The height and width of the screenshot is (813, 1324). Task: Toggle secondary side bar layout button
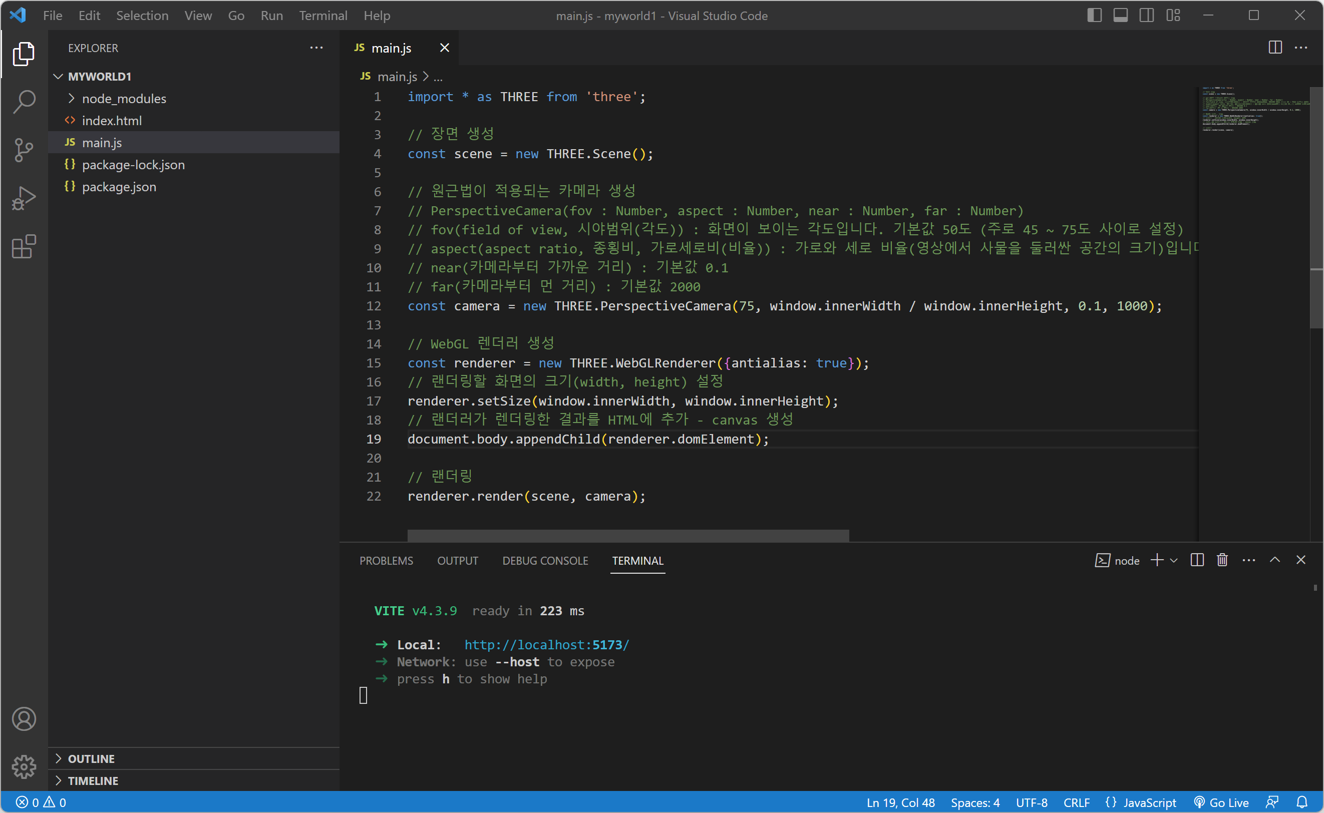(x=1146, y=15)
